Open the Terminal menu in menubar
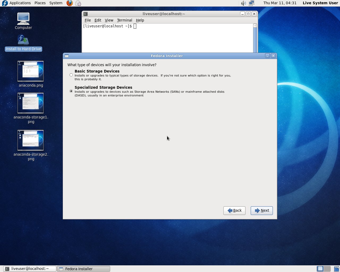 pos(124,20)
